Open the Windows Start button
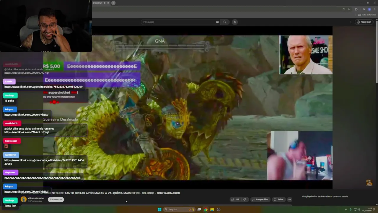 point(159,209)
